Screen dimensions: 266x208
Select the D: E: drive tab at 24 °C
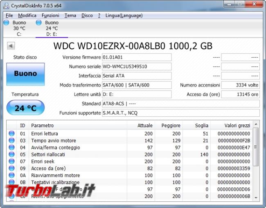[x=52, y=28]
